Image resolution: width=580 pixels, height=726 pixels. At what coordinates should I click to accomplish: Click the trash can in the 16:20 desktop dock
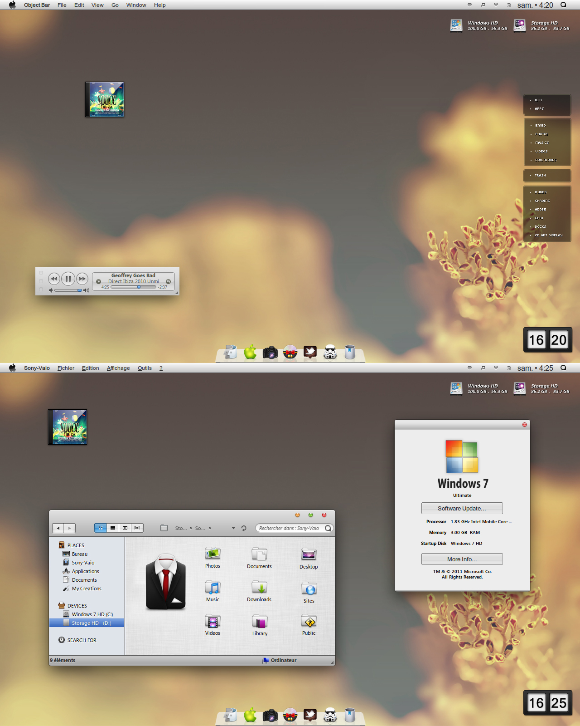pyautogui.click(x=350, y=352)
